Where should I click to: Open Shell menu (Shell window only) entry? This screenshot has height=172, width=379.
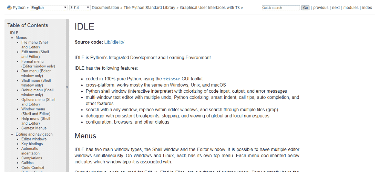pos(36,83)
